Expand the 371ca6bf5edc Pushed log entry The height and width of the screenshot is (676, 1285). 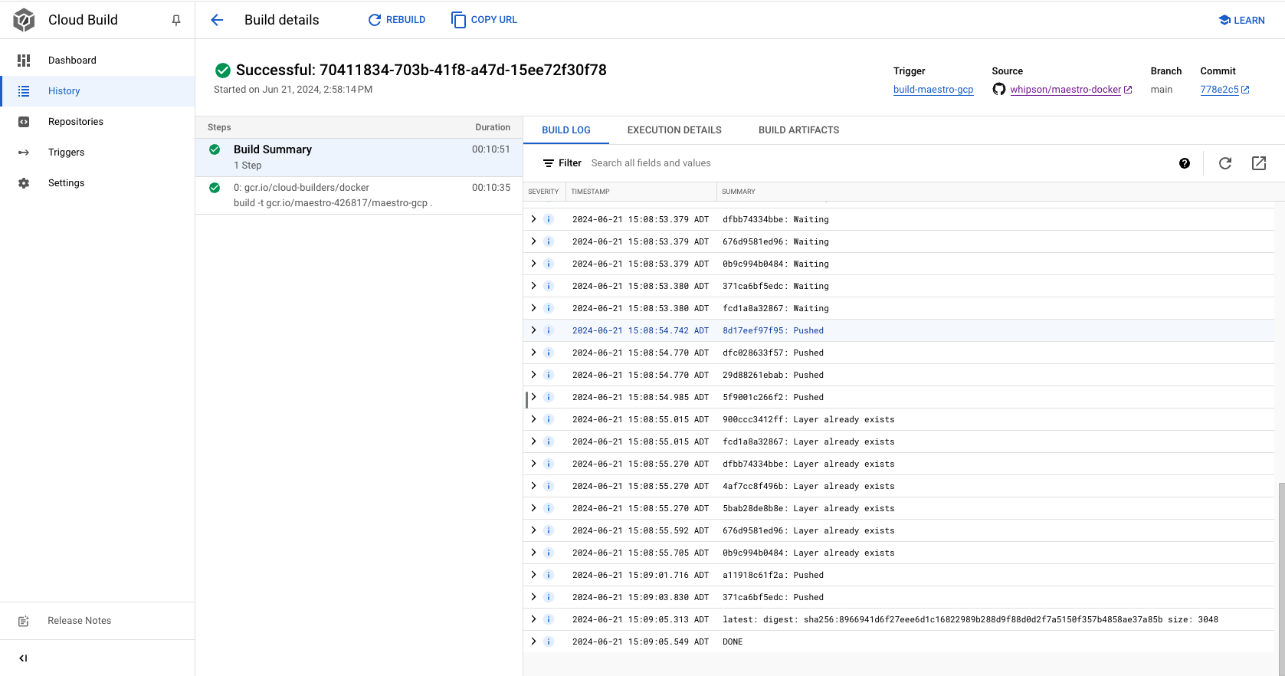click(x=533, y=597)
